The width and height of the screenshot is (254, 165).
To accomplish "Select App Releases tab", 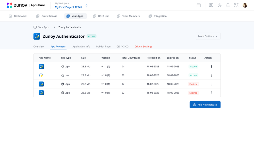I will coord(58,47).
